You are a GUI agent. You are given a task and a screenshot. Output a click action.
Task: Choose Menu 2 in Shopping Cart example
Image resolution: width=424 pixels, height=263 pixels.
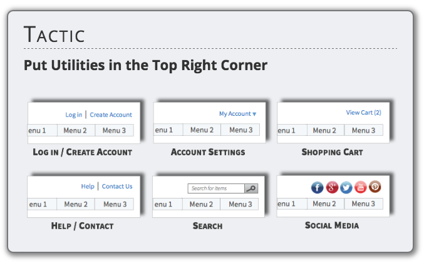325,130
